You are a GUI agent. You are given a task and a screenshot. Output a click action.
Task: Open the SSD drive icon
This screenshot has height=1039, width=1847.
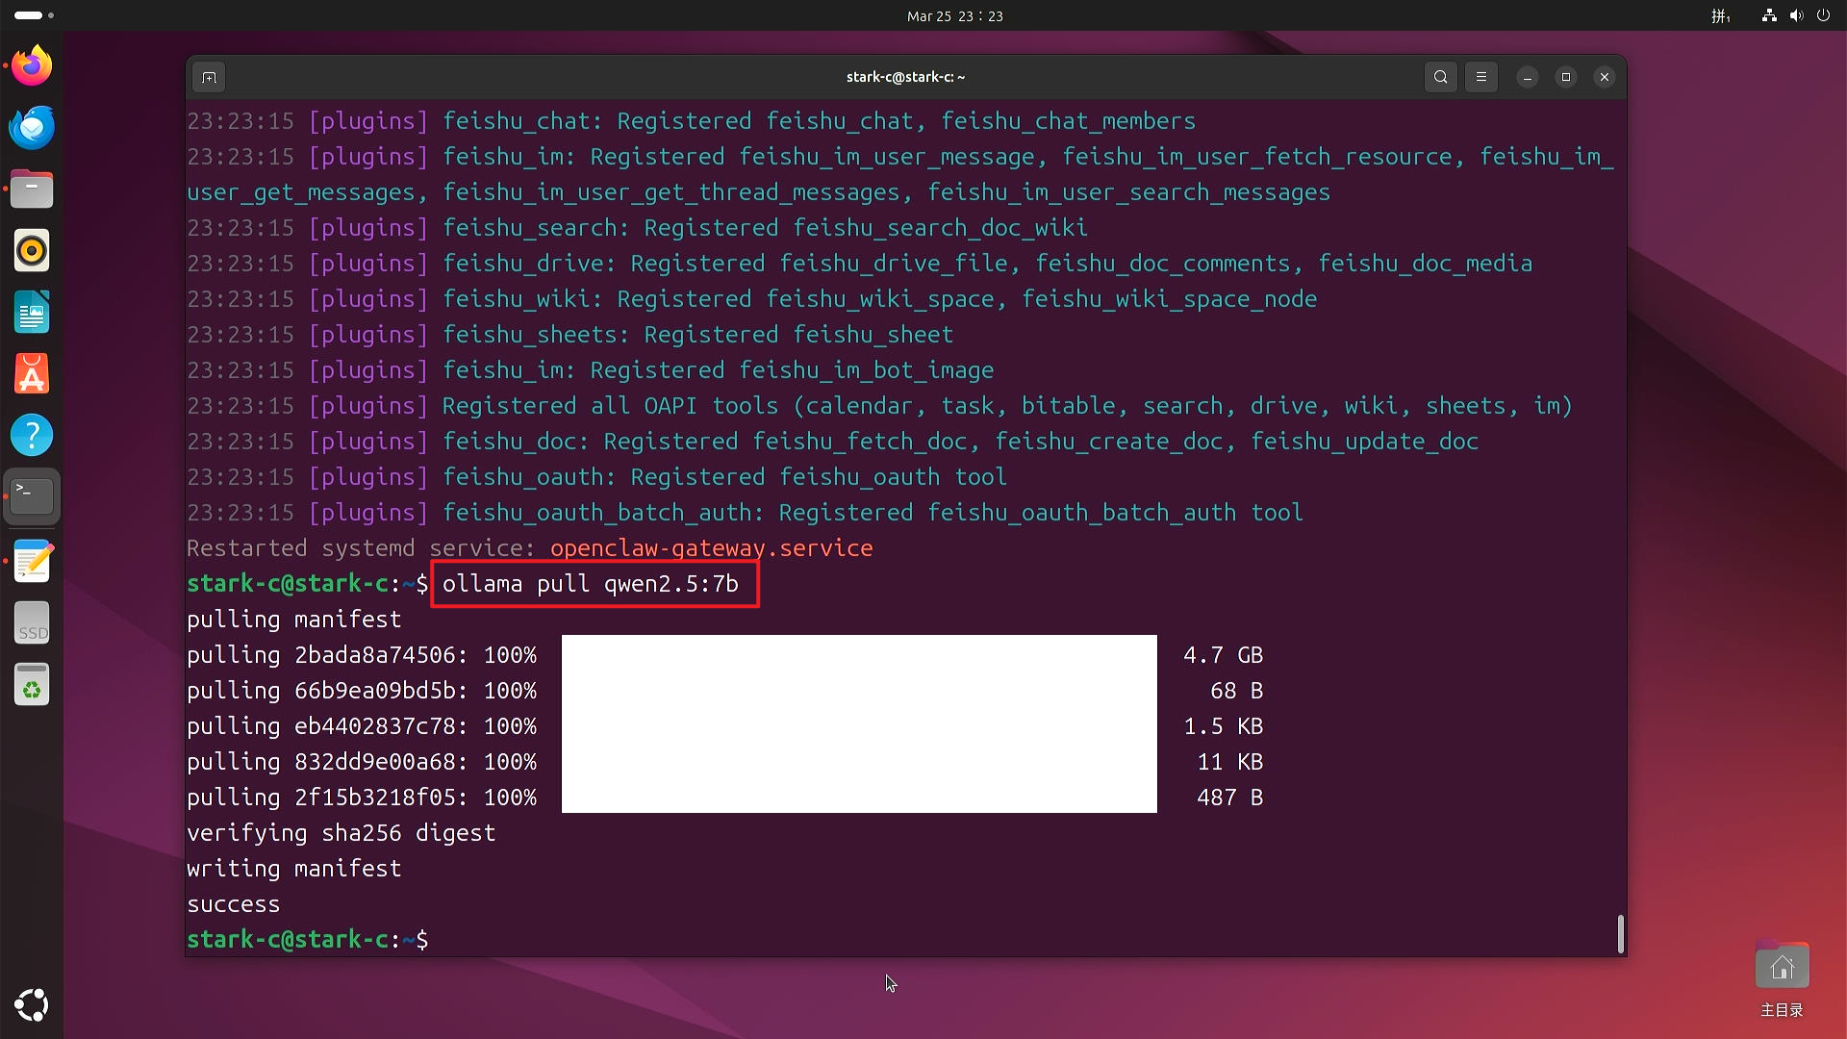point(32,623)
